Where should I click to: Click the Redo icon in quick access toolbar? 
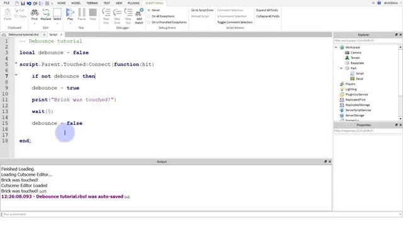tap(35, 3)
